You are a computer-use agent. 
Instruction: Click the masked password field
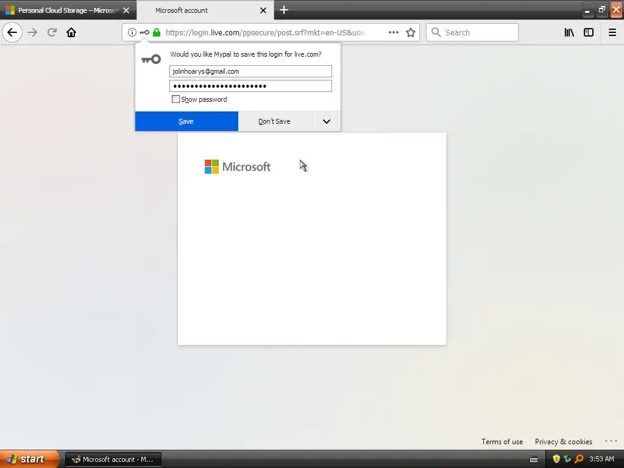tap(250, 86)
